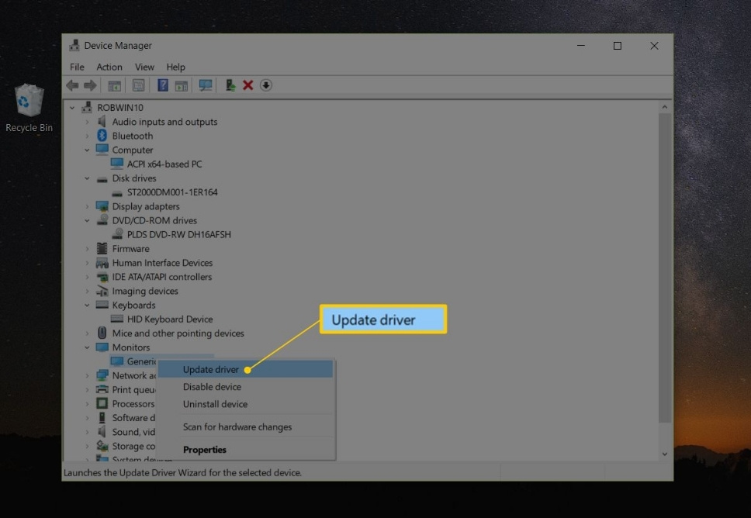This screenshot has width=751, height=518.
Task: Select Disable device in context menu
Action: [212, 387]
